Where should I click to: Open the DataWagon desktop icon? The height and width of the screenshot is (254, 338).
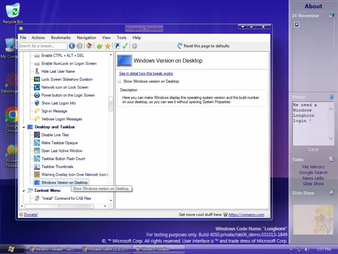click(x=9, y=83)
